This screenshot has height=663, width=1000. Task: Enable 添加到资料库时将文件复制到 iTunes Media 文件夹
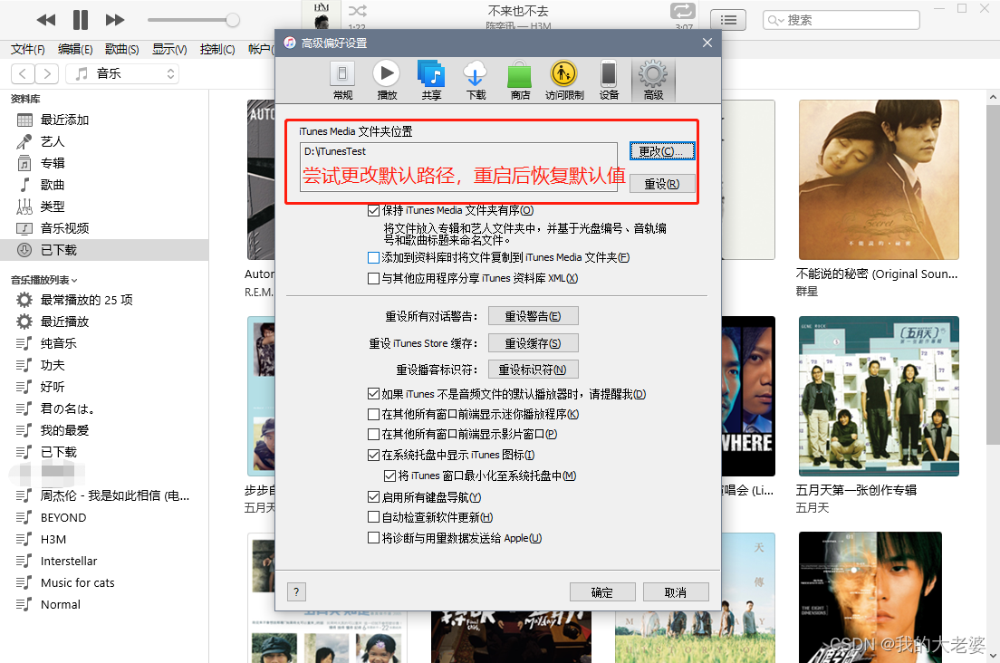tap(374, 257)
